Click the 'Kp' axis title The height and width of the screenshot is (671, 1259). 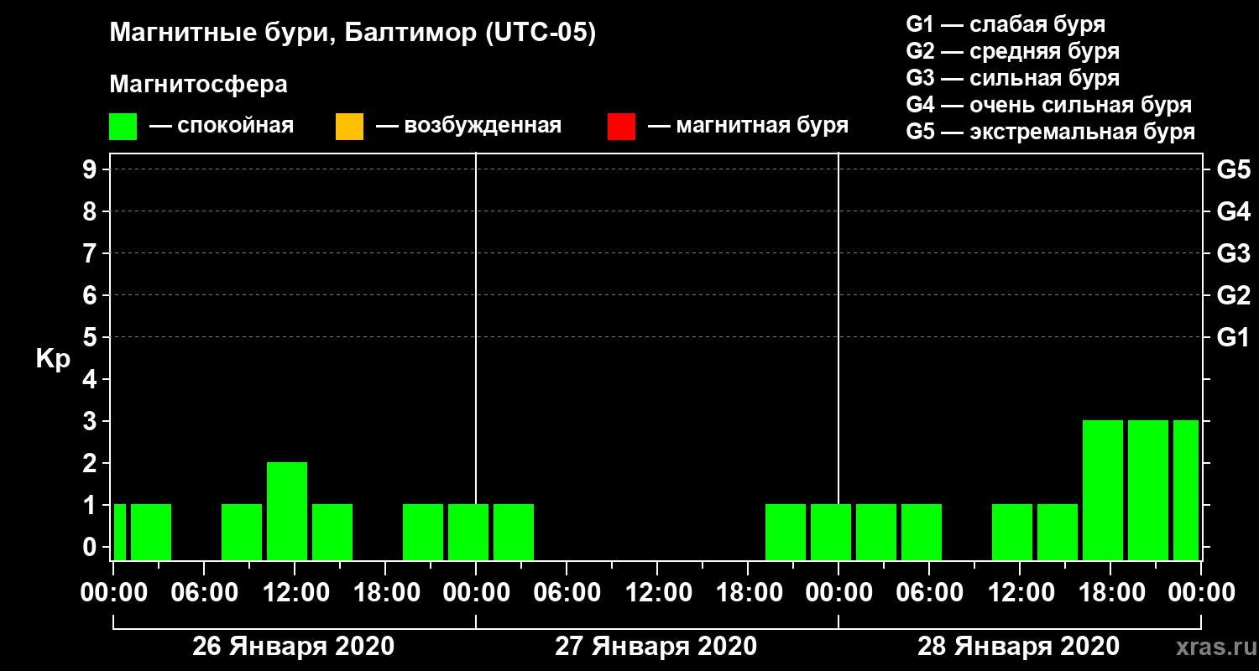[53, 359]
